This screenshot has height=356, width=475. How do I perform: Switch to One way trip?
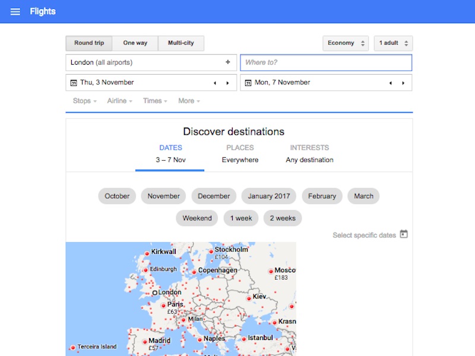tap(135, 43)
